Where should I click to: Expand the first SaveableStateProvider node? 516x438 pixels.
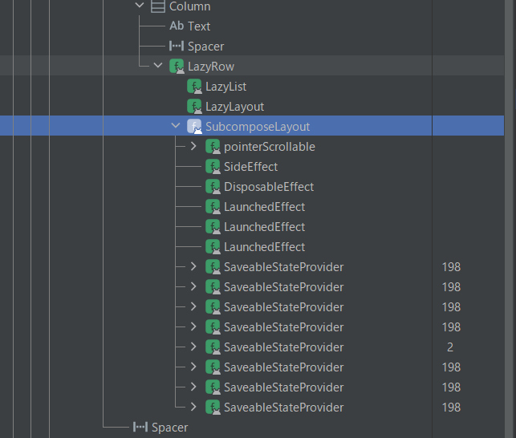[x=193, y=266]
